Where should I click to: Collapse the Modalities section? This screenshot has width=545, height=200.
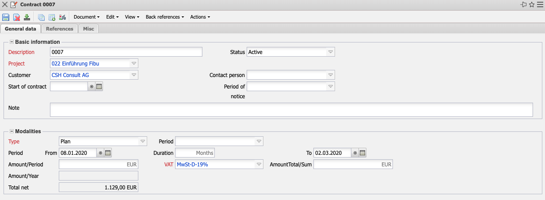(11, 131)
